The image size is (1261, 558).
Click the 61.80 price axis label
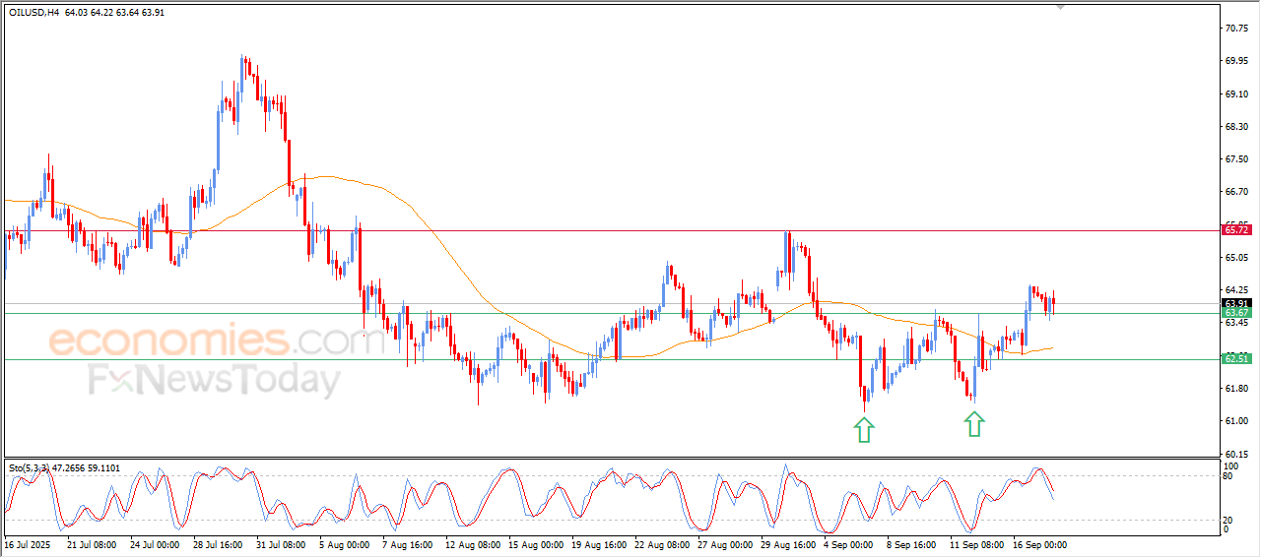point(1236,389)
